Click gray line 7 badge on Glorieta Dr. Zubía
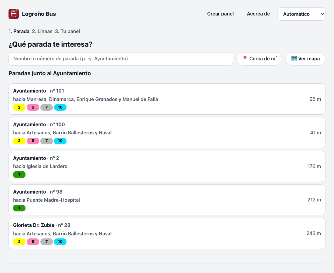This screenshot has height=273, width=334. pyautogui.click(x=46, y=242)
